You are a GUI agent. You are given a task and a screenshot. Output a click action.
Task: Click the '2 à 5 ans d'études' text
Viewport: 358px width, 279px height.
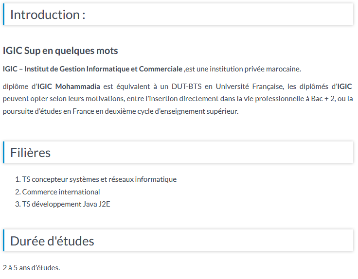31,268
